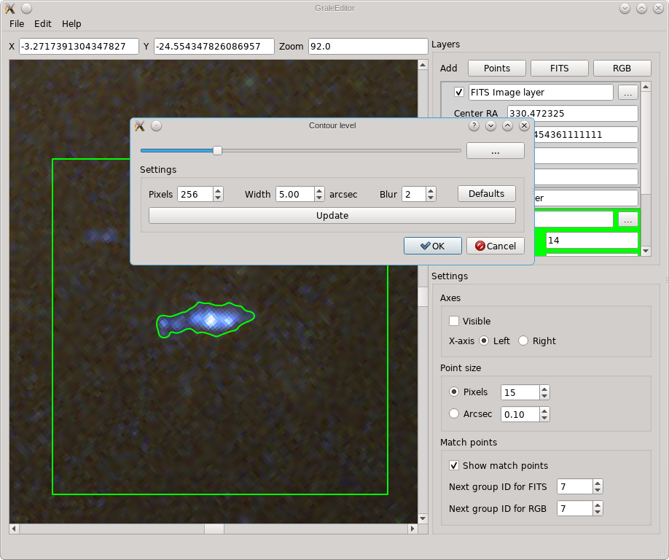
Task: Close the Contour level dialog
Action: 525,125
